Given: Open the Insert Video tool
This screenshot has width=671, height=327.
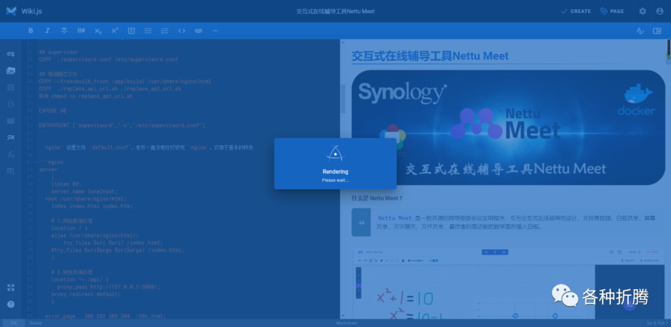Looking at the screenshot, I should 11,120.
